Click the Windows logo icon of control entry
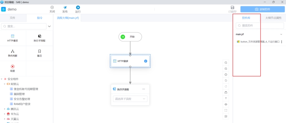Screen dimensions: 286x123 point(238,42)
